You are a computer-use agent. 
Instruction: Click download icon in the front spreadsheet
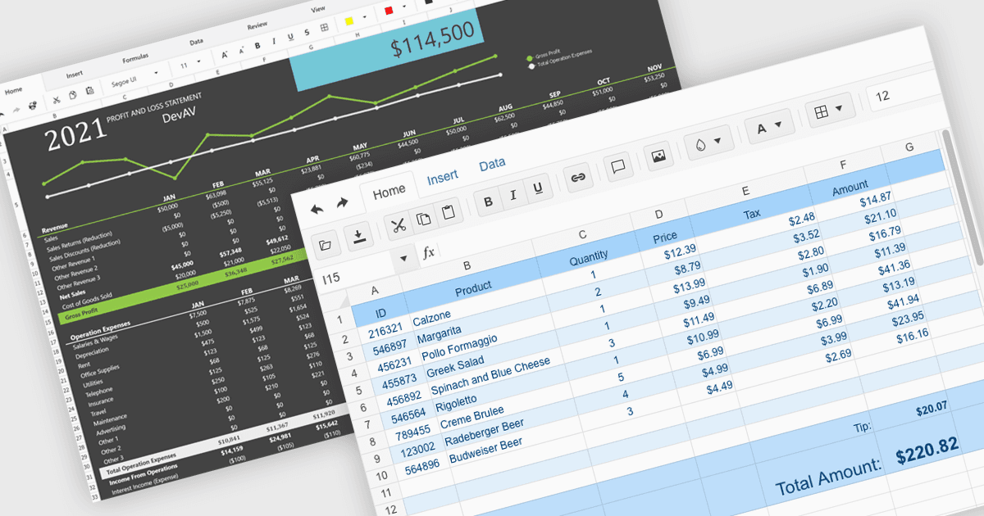click(x=358, y=237)
